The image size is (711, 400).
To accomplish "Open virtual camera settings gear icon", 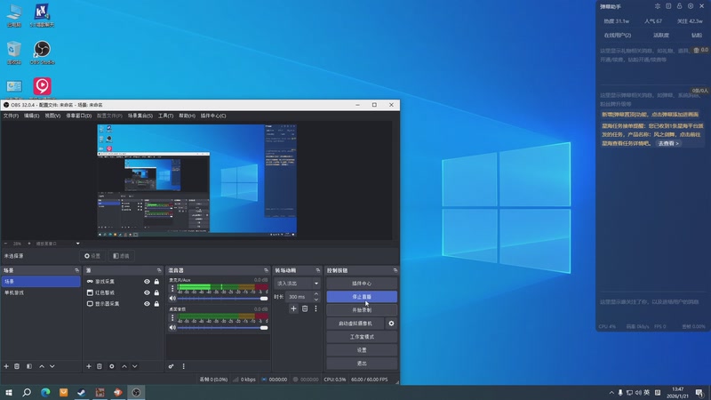I will click(391, 324).
